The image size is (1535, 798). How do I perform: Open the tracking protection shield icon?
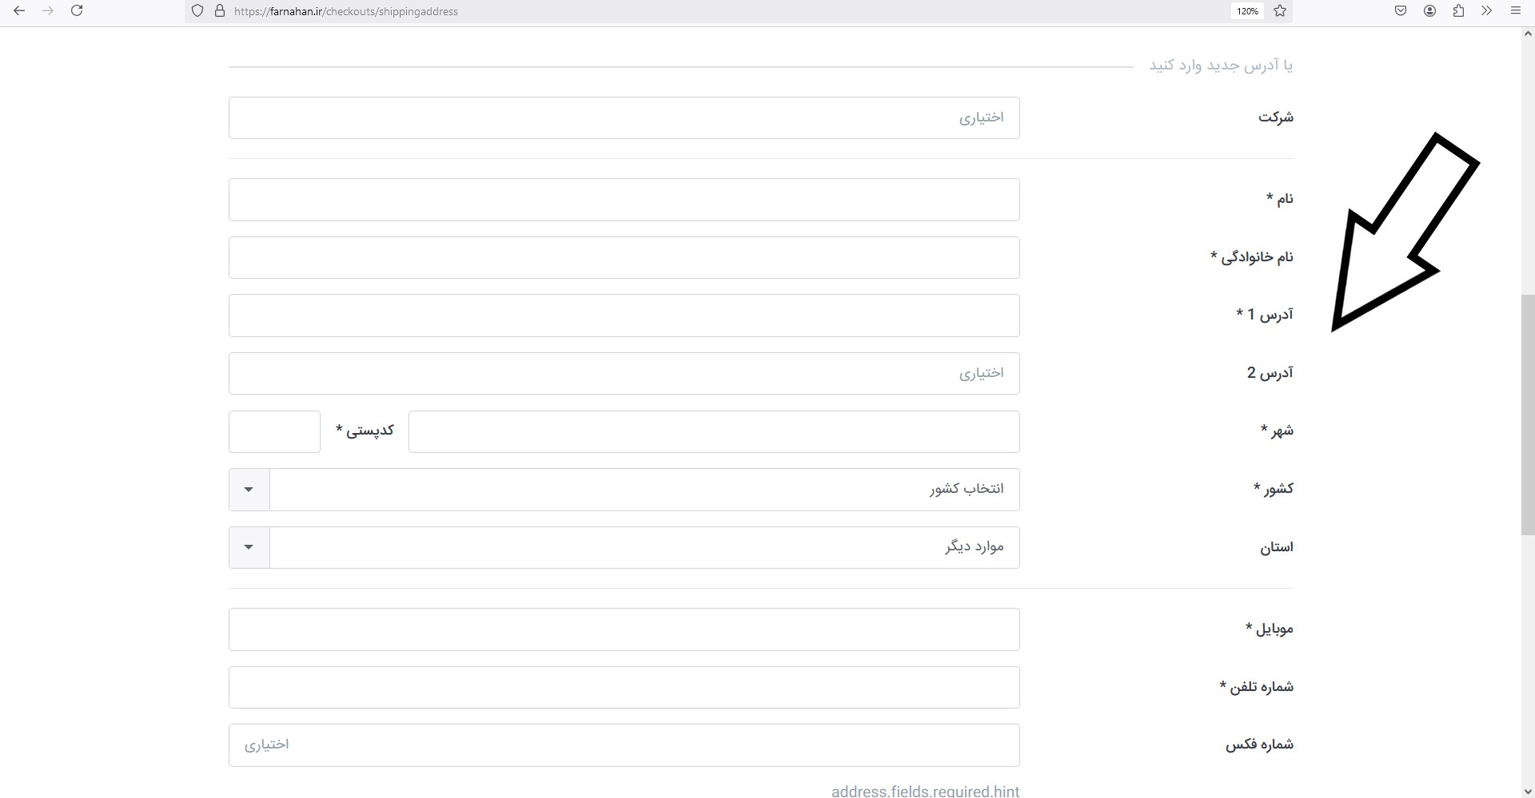197,11
